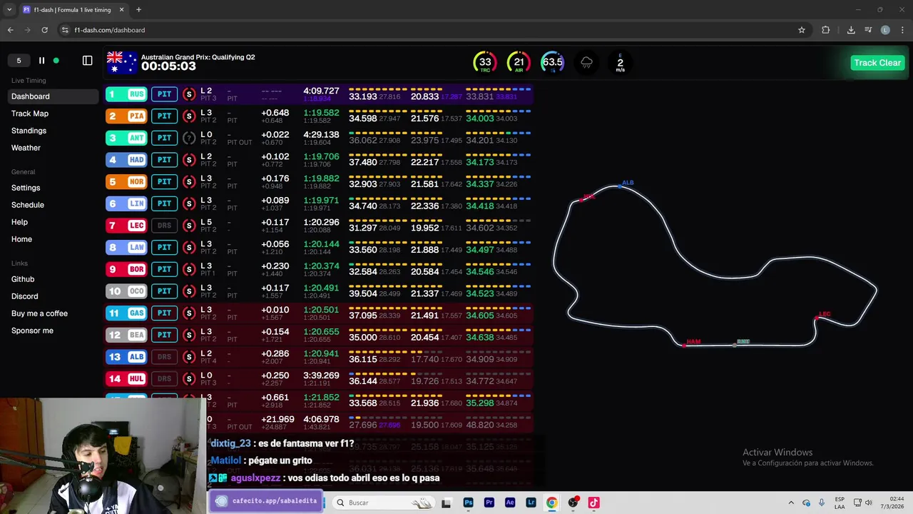Viewport: 913px width, 514px height.
Task: Open browser downloads icon
Action: (851, 30)
